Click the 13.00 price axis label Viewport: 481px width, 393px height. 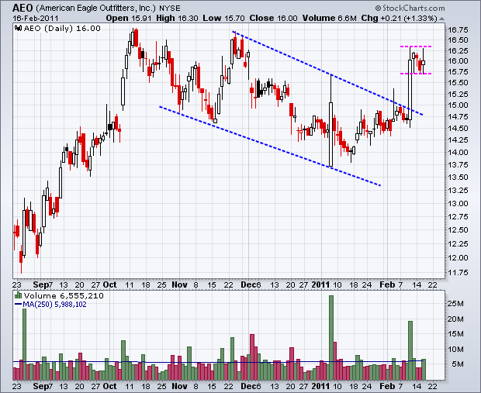pos(458,204)
